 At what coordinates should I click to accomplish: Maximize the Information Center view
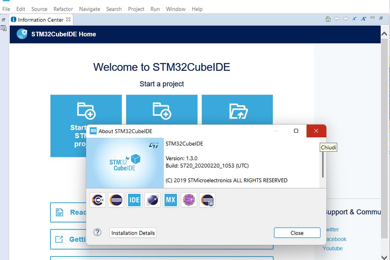click(381, 18)
